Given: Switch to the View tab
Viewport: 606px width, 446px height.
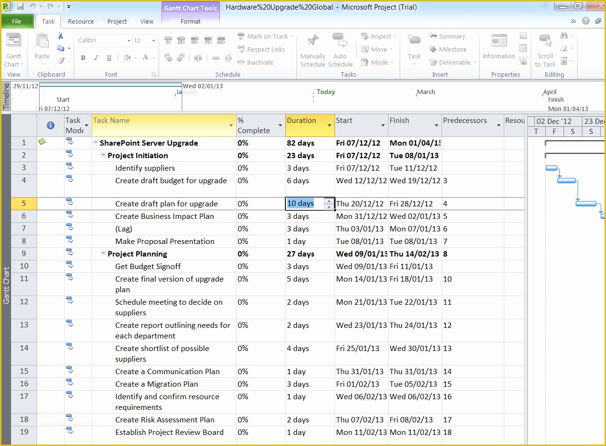Looking at the screenshot, I should tap(147, 21).
